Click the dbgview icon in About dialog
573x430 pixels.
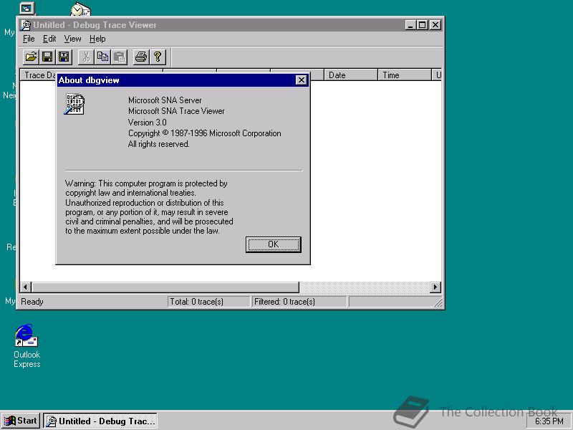pos(74,104)
